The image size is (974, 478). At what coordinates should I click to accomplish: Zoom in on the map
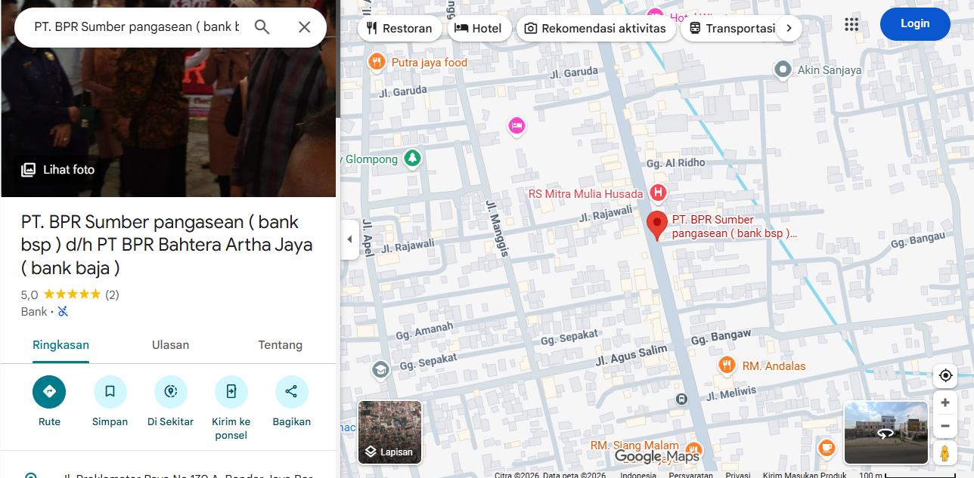[945, 402]
